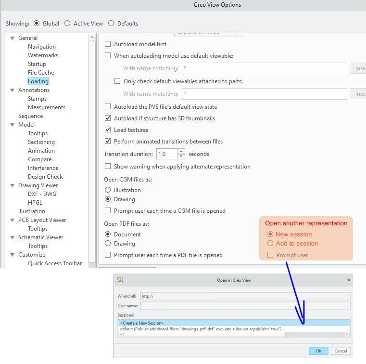The width and height of the screenshot is (366, 364).
Task: Choose Illustration for opening CGM files
Action: click(108, 190)
